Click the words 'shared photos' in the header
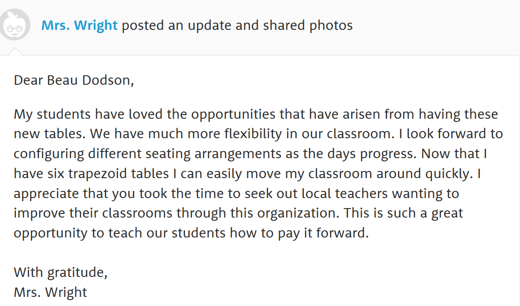This screenshot has height=306, width=520. (308, 26)
